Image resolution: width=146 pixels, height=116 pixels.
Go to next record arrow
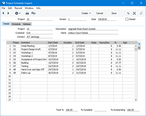pos(8,13)
